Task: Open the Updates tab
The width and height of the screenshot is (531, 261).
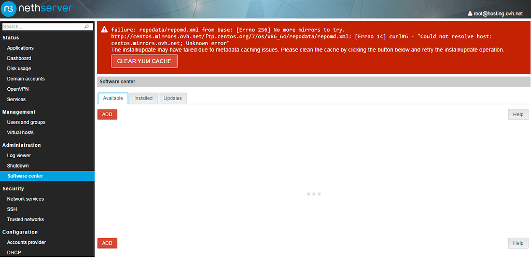Action: point(173,98)
